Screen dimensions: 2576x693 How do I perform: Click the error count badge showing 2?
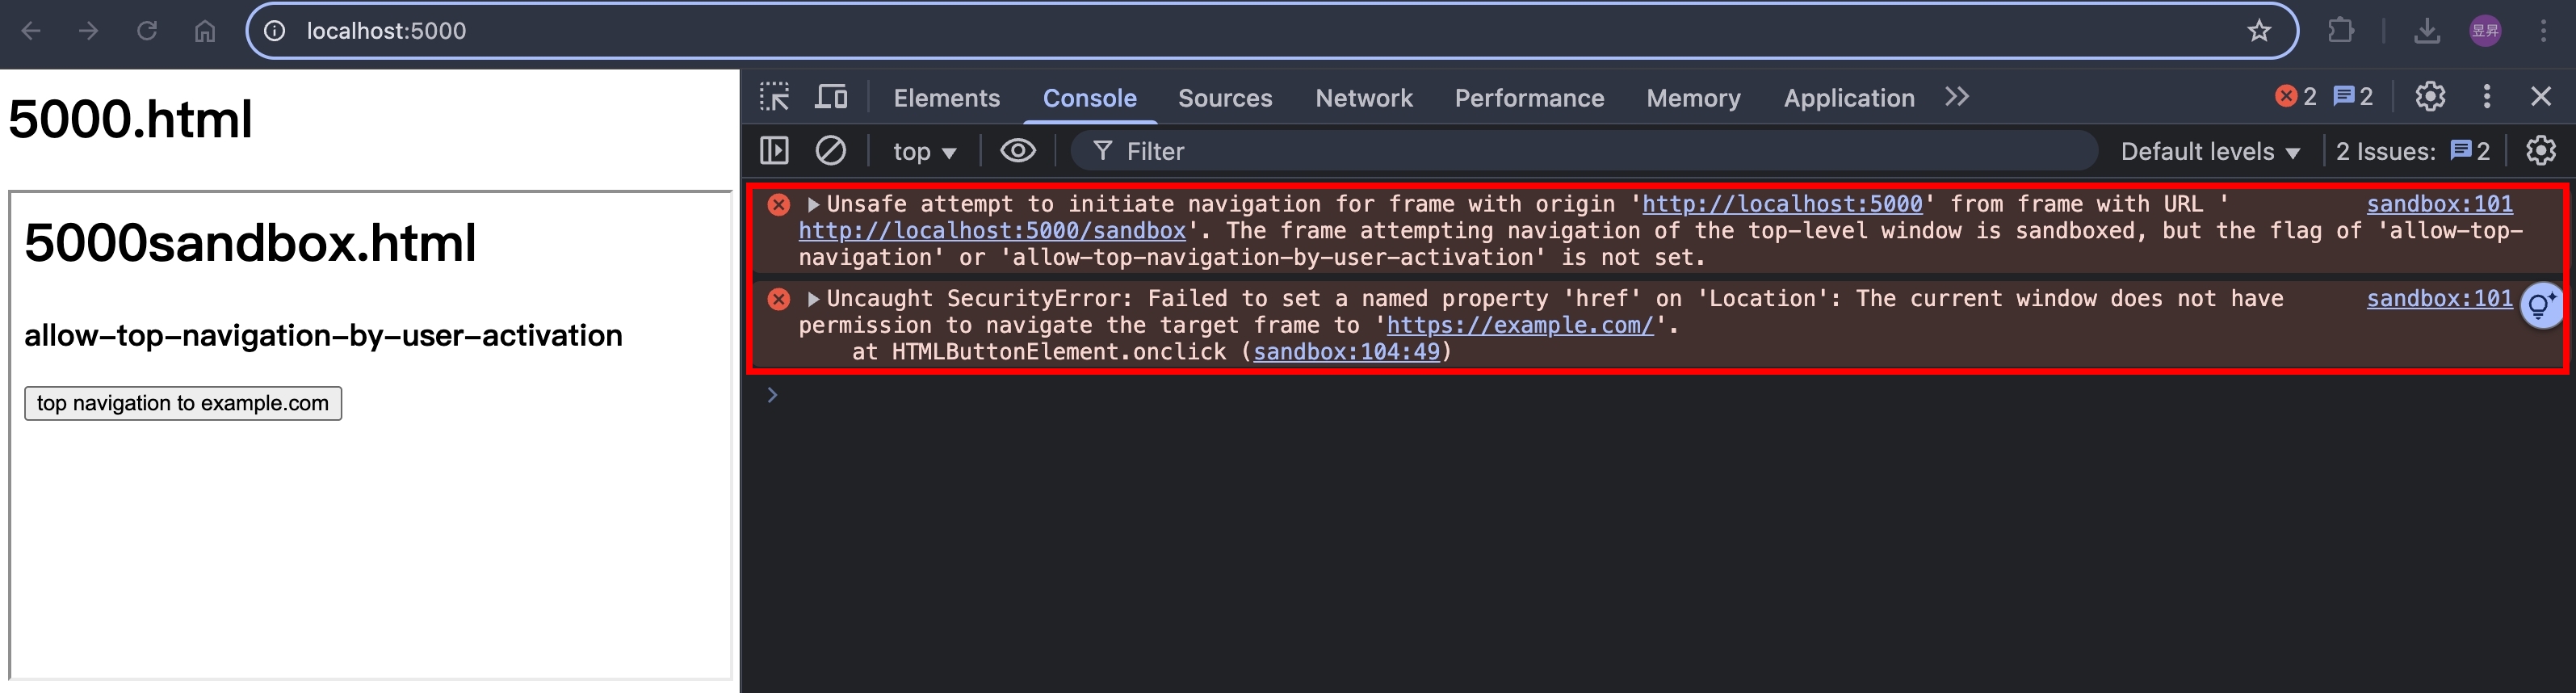click(2296, 97)
